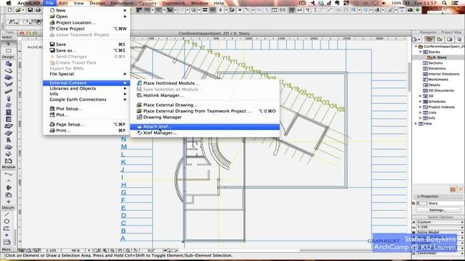465x261 pixels.
Task: Click the Project Map icon in Navigator
Action: click(x=429, y=39)
